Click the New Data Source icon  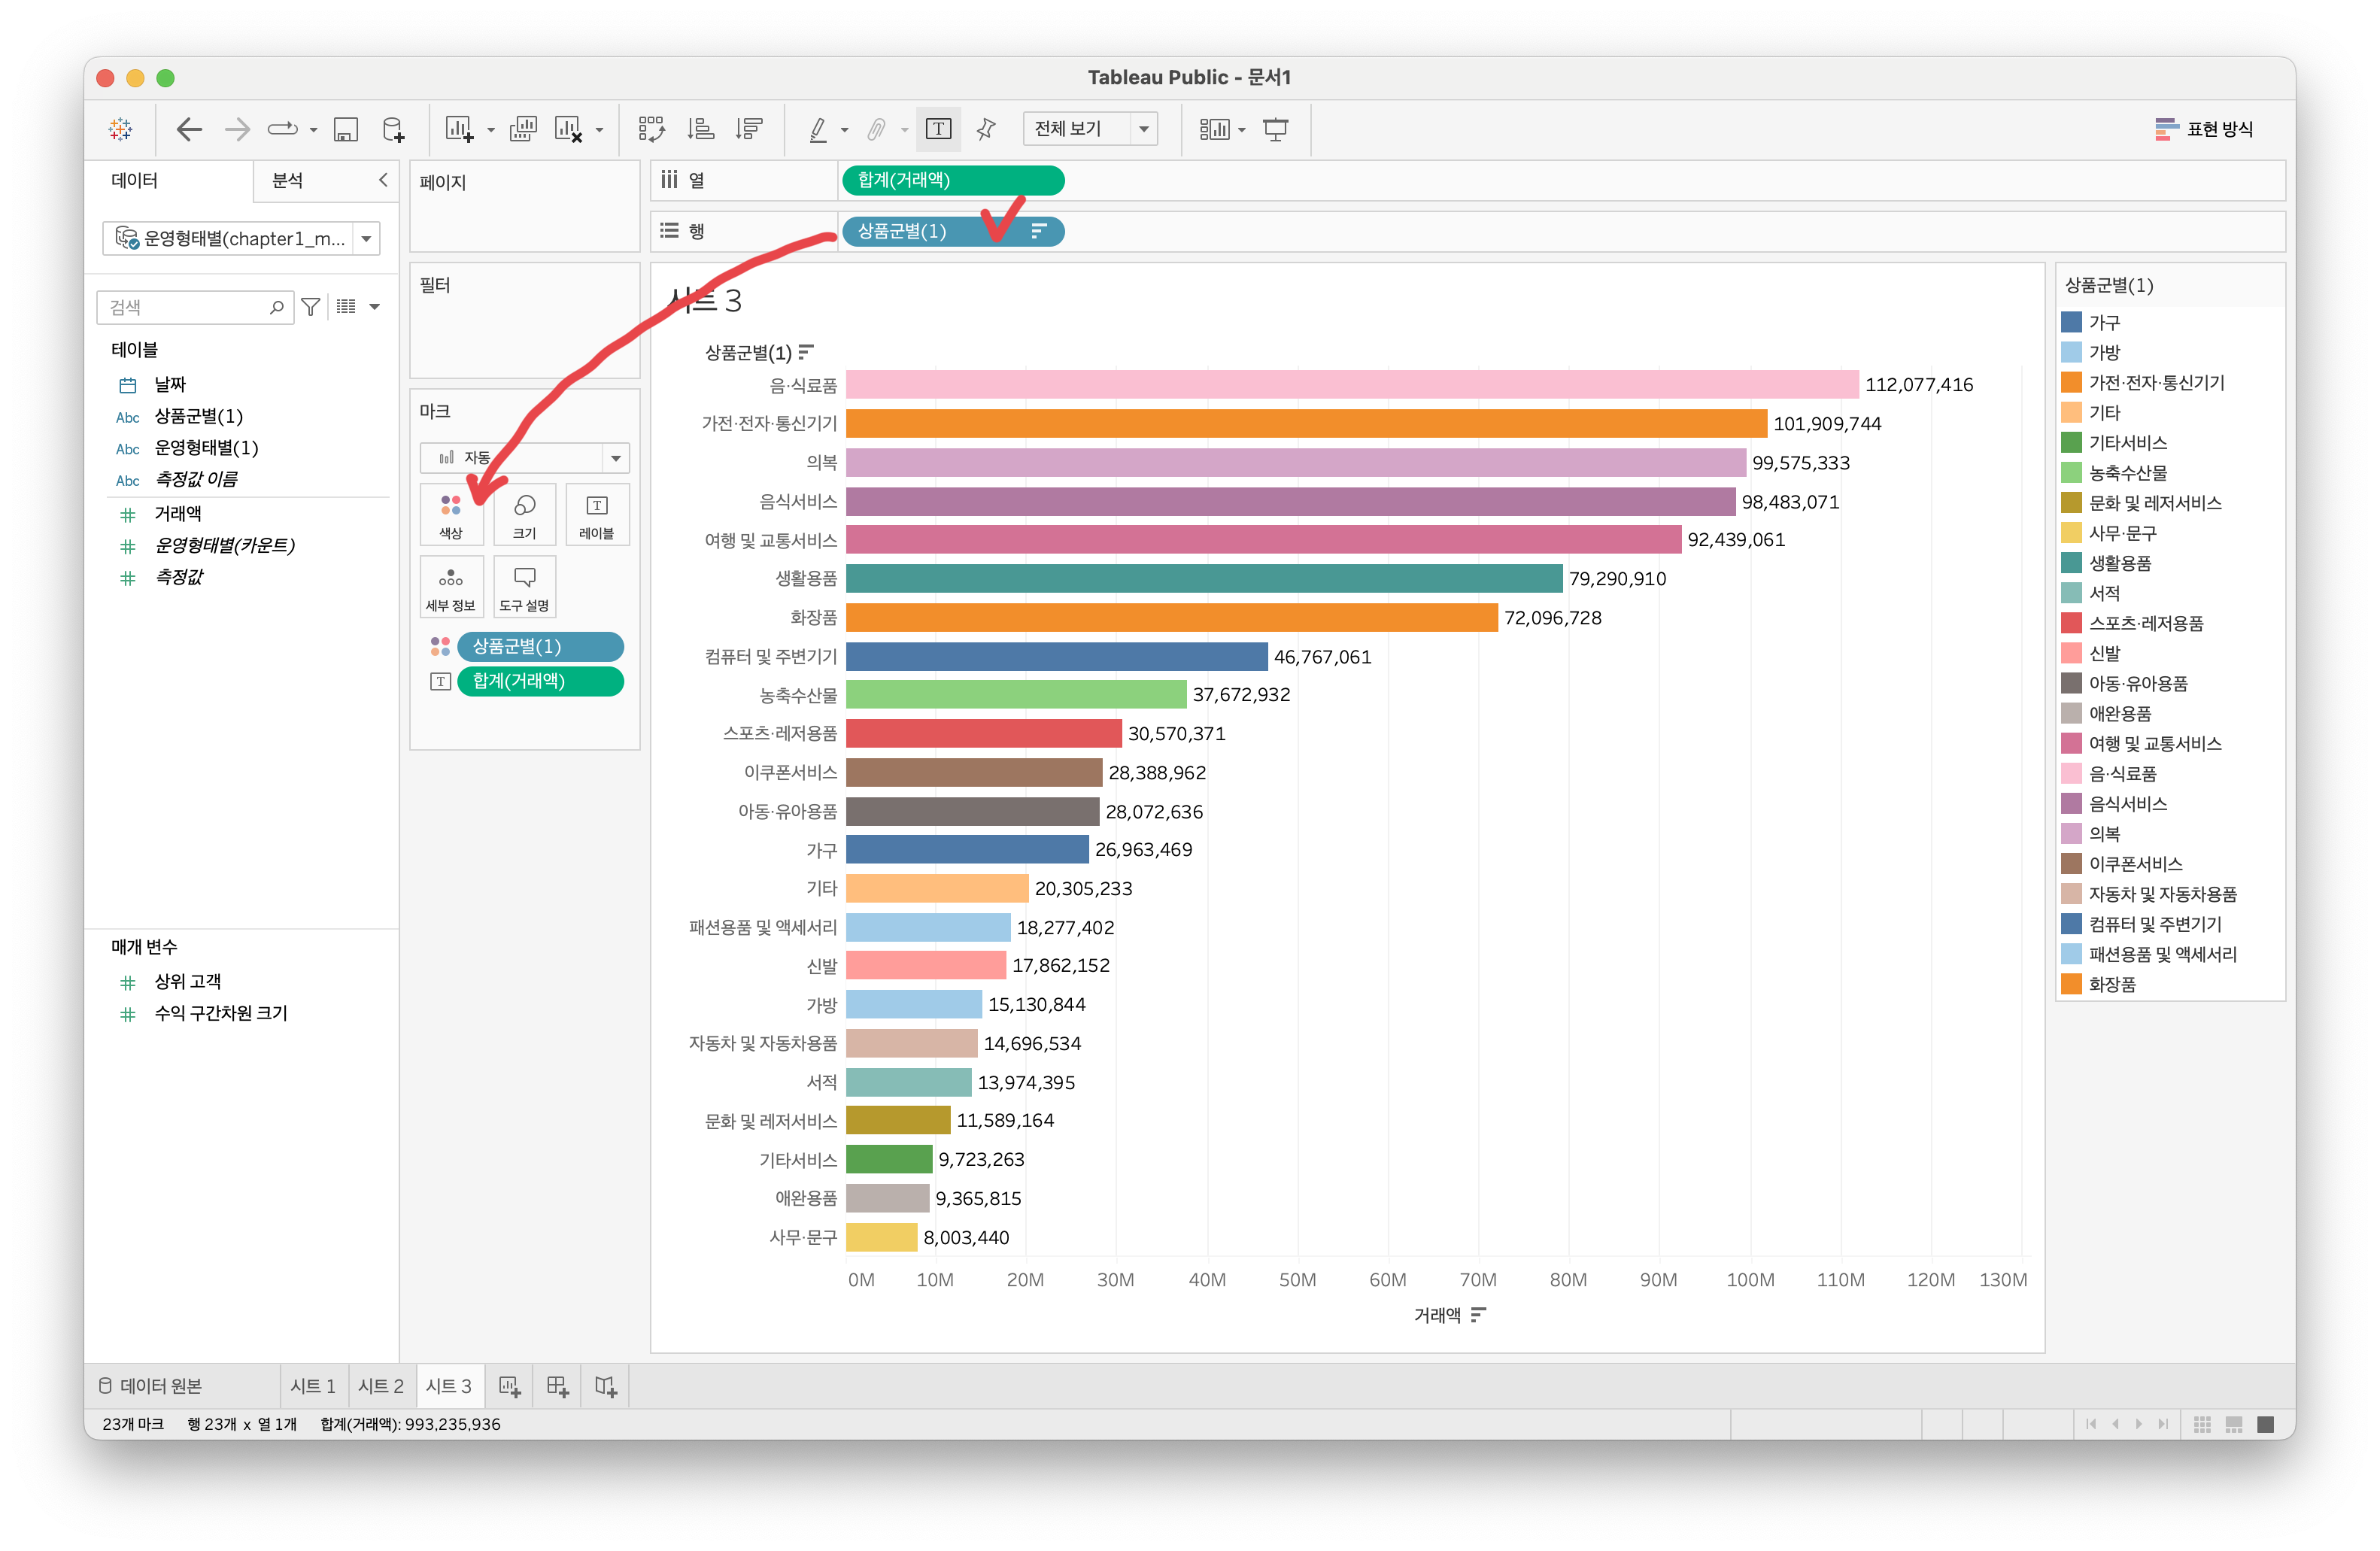pyautogui.click(x=394, y=129)
